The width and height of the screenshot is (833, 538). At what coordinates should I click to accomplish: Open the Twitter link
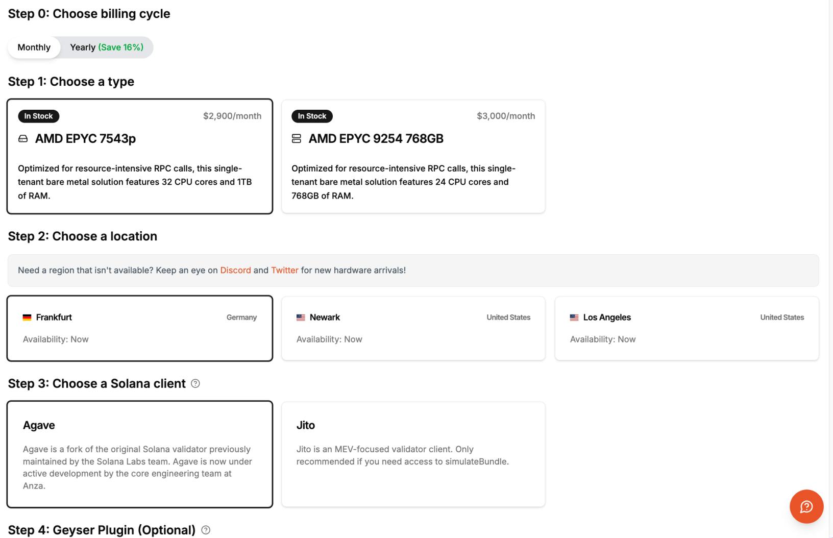click(x=284, y=270)
